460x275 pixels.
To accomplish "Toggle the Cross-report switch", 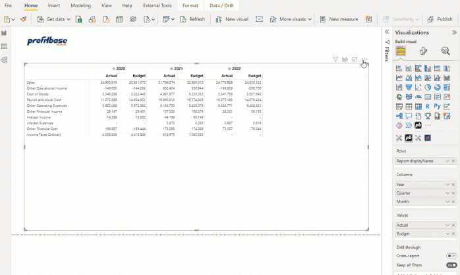I will [451, 255].
